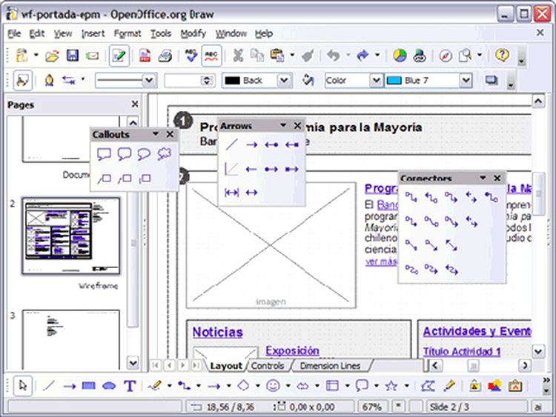The image size is (556, 417).
Task: Toggle AutoSpellcheck icon
Action: [x=211, y=56]
